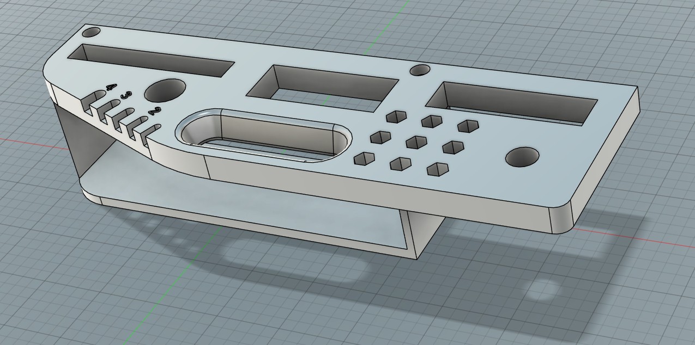
Task: Pick the center hexagonal hole of the grid
Action: coord(416,142)
